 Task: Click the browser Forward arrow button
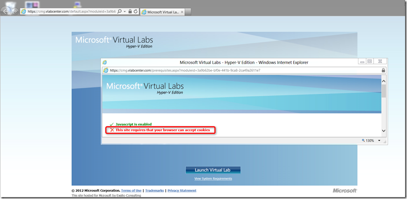(15, 11)
